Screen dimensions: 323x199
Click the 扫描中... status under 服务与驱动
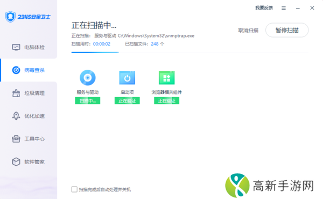88,101
